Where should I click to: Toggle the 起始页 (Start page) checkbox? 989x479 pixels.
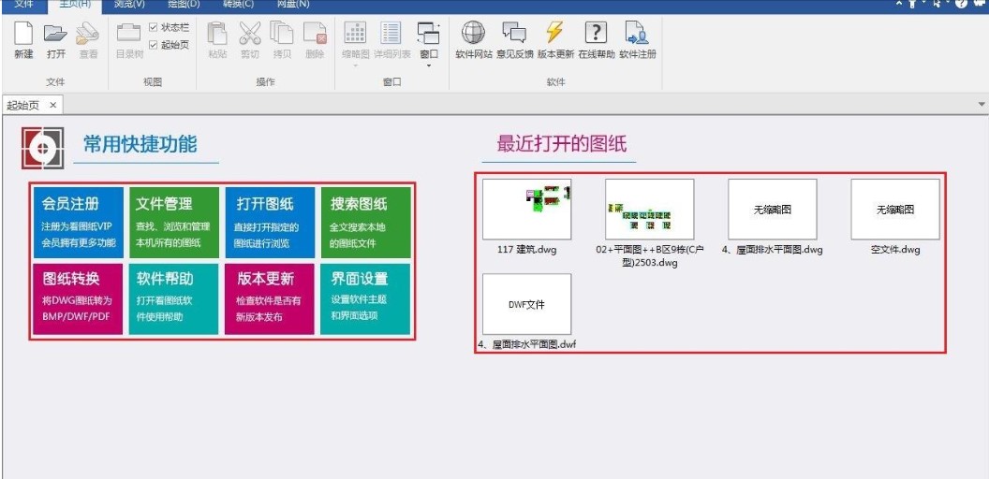(154, 45)
